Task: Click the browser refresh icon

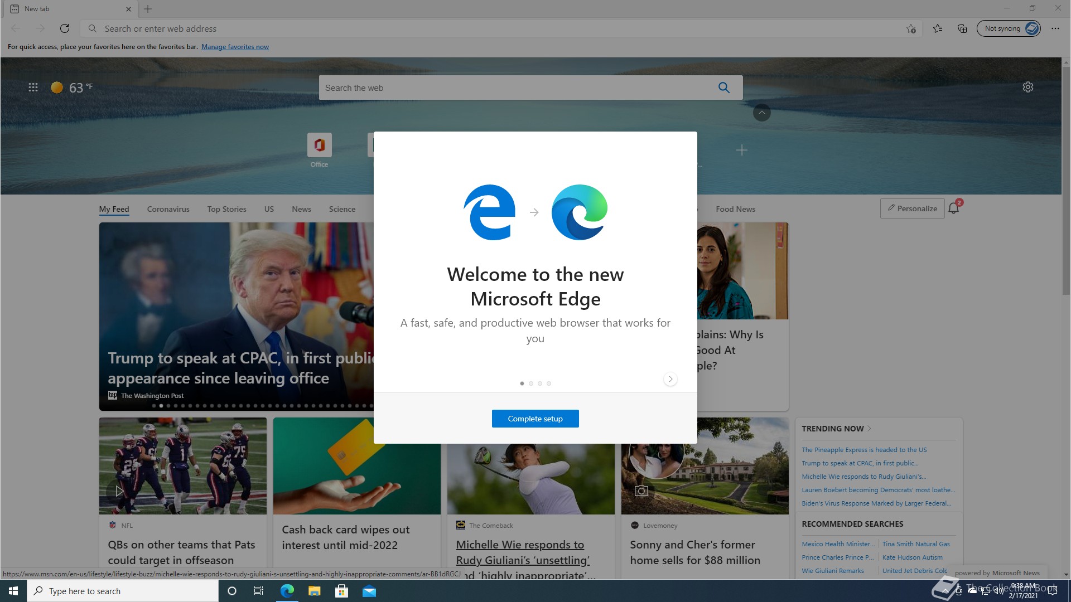Action: click(65, 28)
